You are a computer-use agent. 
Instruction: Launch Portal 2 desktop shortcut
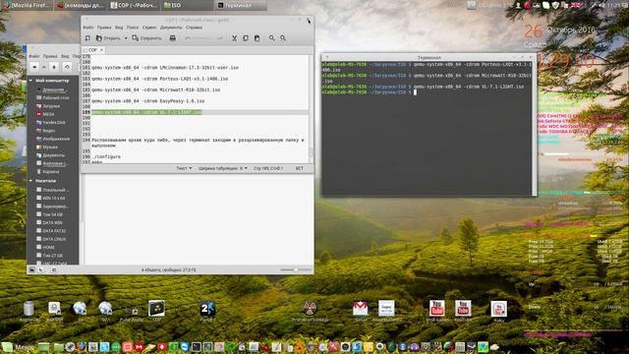pyautogui.click(x=207, y=311)
